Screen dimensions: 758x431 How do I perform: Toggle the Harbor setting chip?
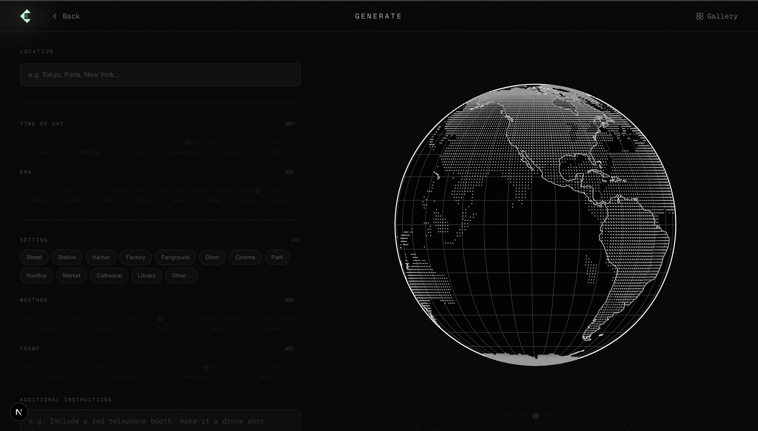tap(101, 257)
